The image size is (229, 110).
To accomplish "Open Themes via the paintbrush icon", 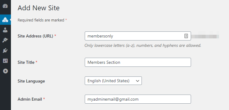I will (5, 40).
